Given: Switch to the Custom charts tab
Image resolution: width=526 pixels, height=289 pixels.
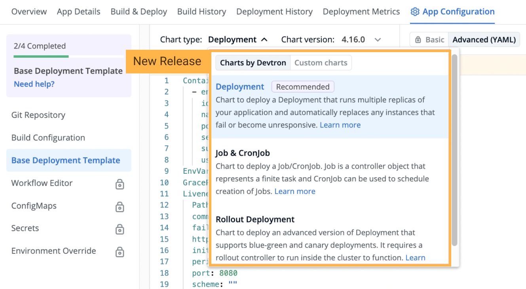Looking at the screenshot, I should (x=321, y=63).
